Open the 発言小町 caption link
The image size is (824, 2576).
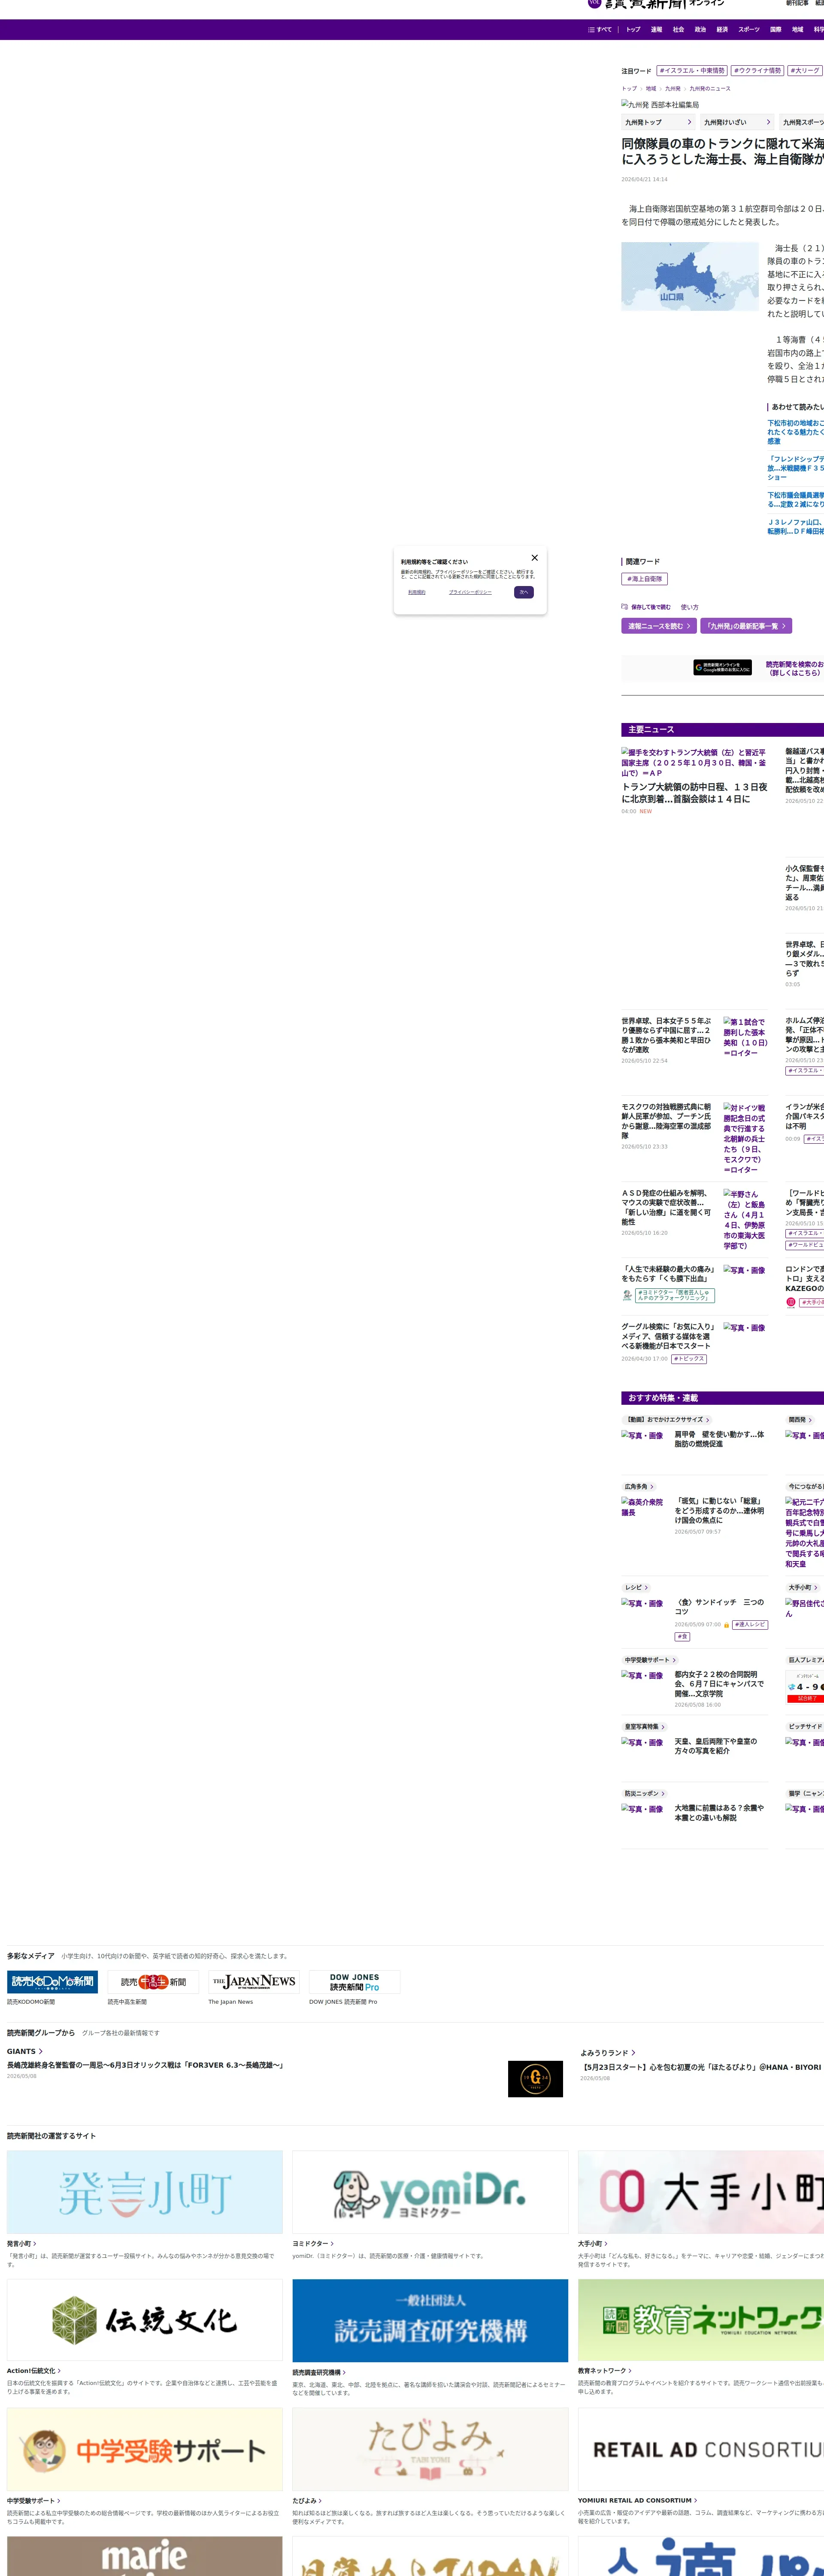click(x=22, y=2244)
